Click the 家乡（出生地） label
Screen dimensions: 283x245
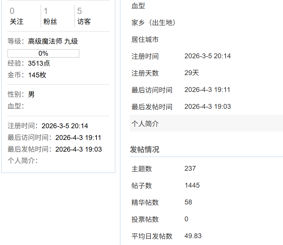click(x=153, y=23)
